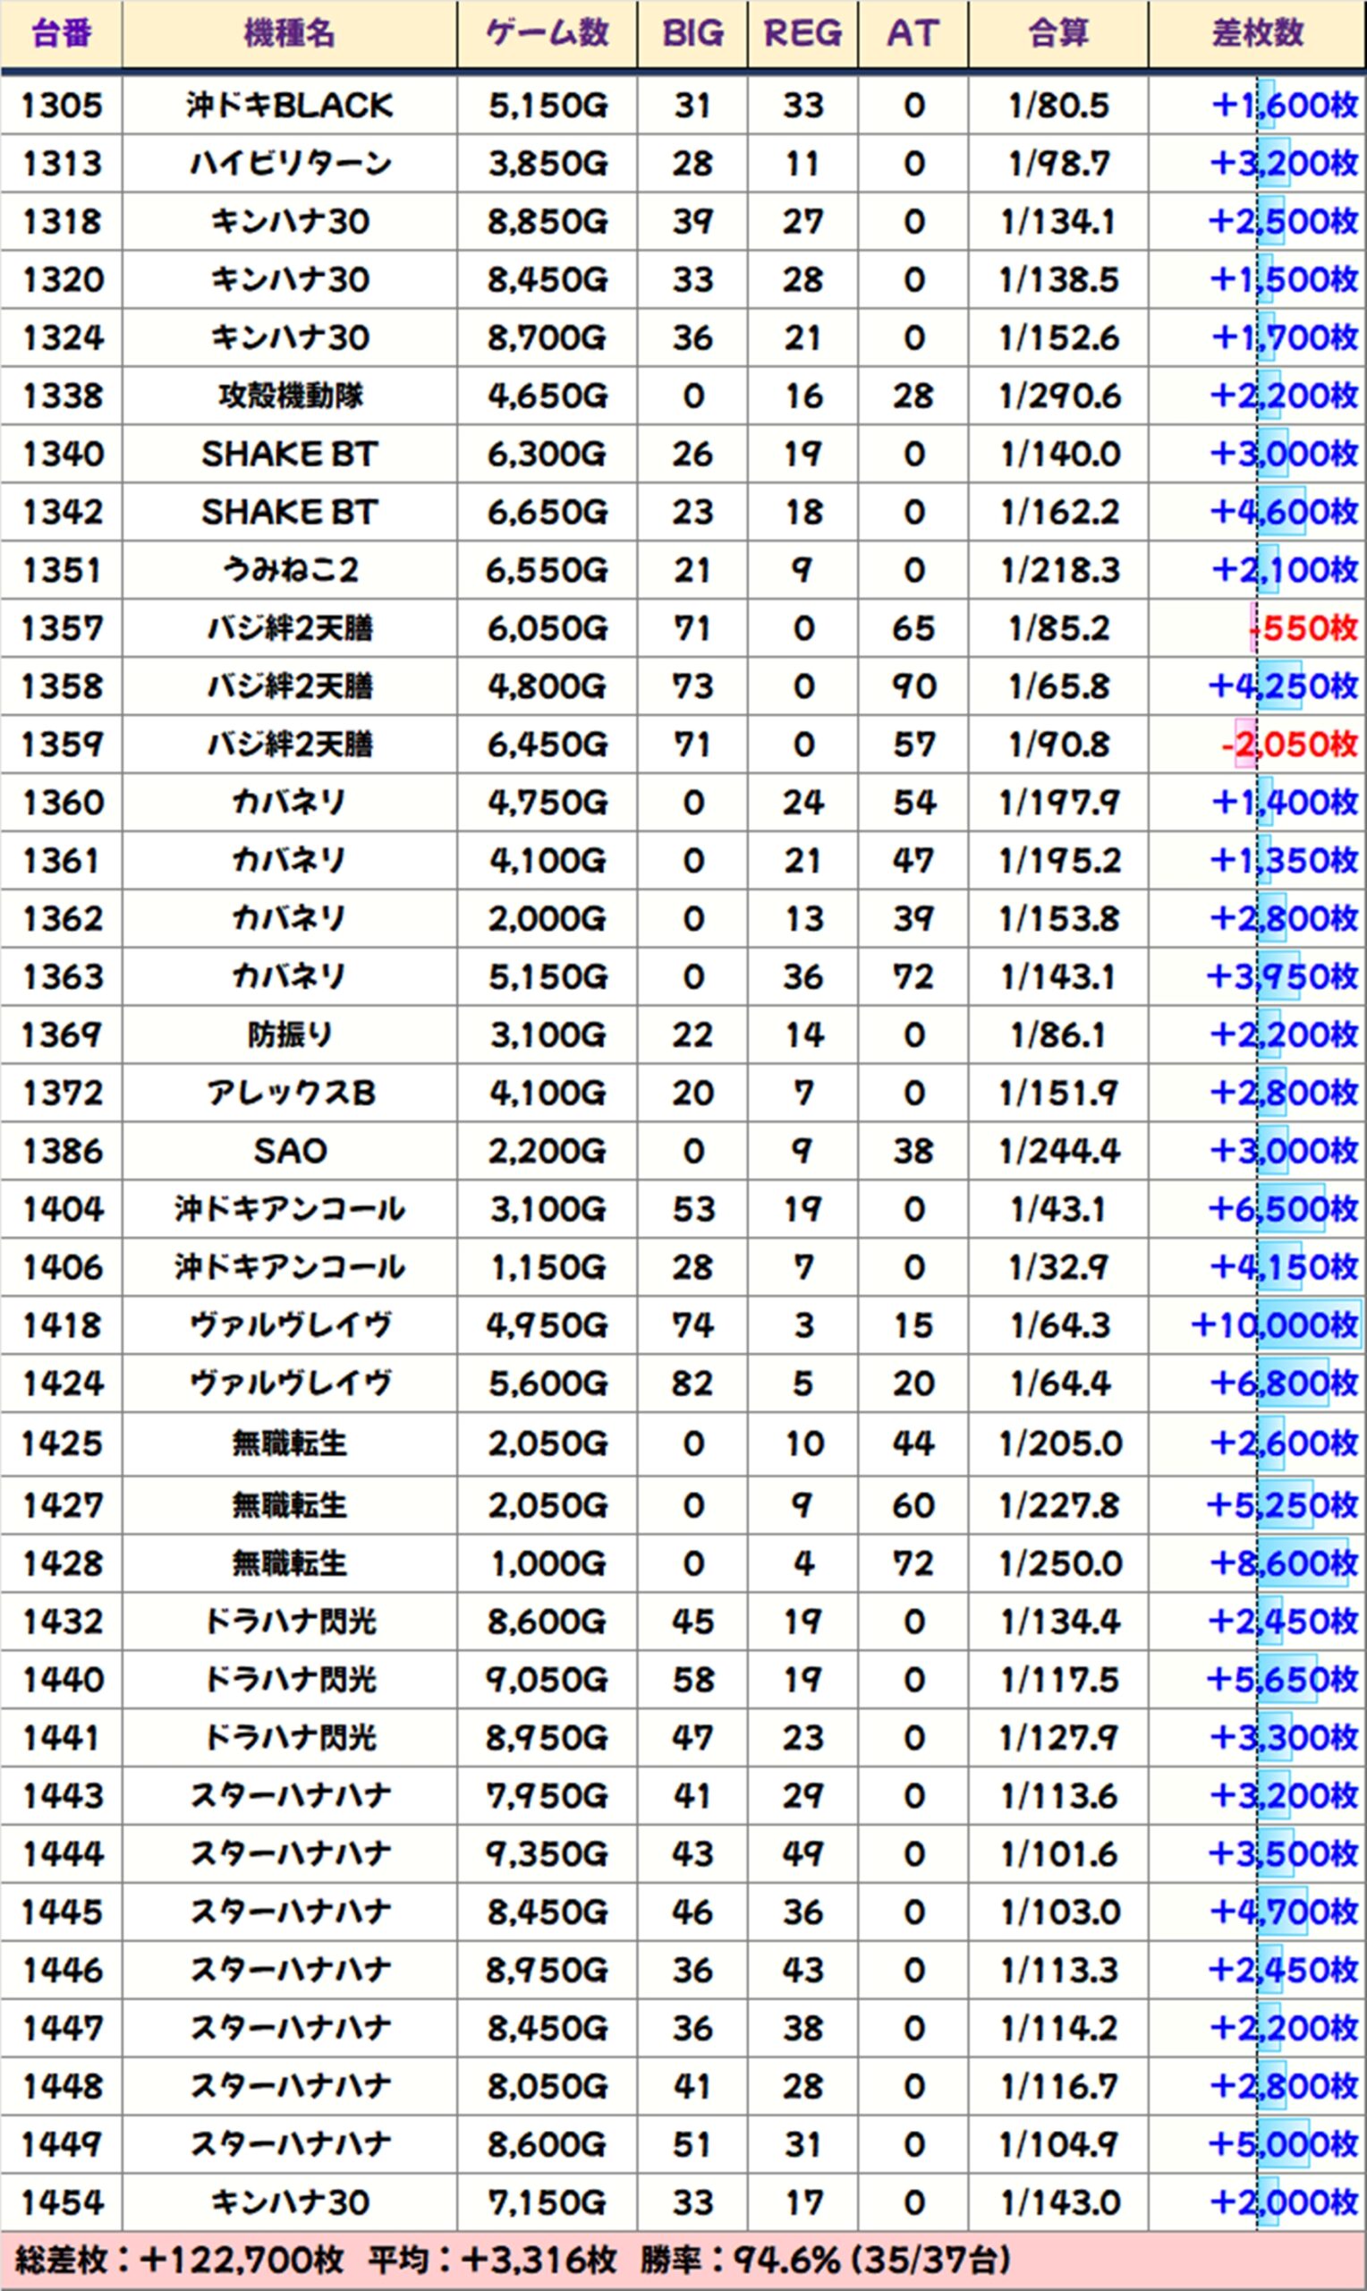This screenshot has width=1367, height=2291.
Task: Select machine number 1454 cell
Action: click(x=62, y=2202)
